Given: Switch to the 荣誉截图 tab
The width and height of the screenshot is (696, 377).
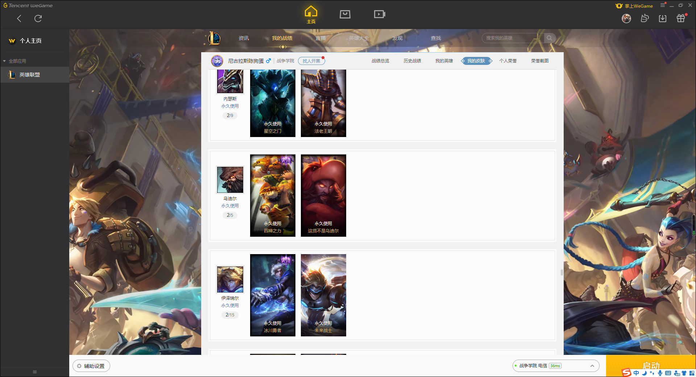Looking at the screenshot, I should 540,61.
